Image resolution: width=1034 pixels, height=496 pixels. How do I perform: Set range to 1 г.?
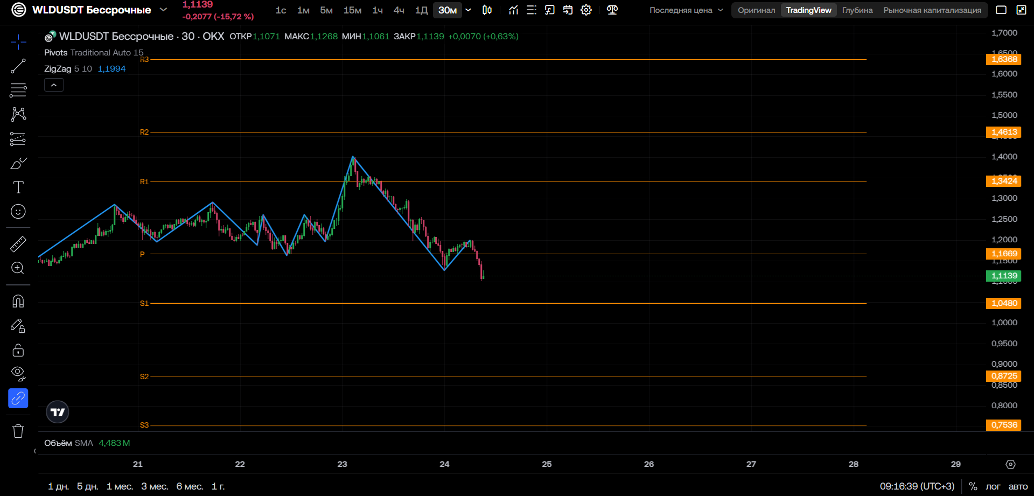[x=218, y=486]
